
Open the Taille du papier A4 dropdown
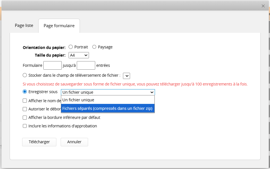pos(78,55)
